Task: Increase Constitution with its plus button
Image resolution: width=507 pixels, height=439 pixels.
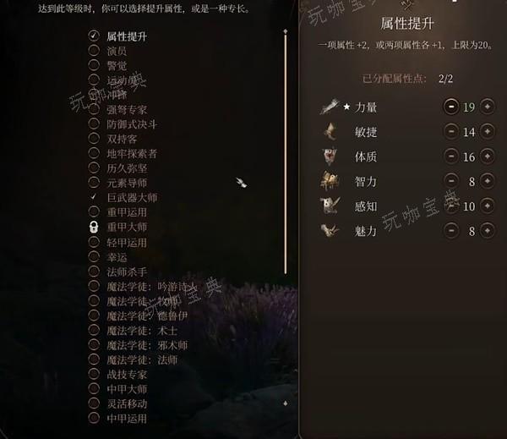Action: (x=488, y=156)
